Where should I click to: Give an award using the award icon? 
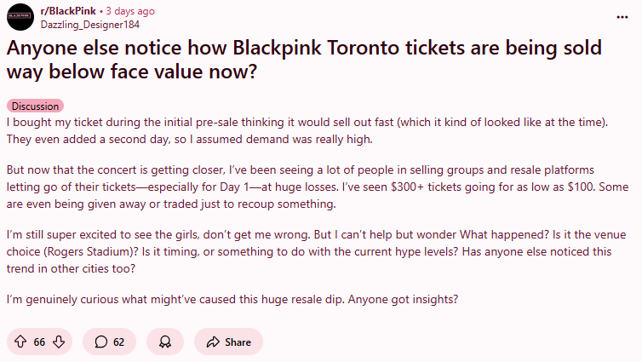(165, 342)
